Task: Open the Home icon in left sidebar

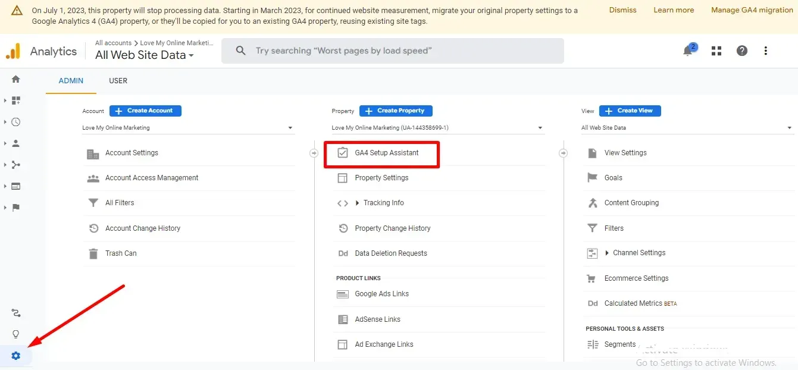Action: 16,79
